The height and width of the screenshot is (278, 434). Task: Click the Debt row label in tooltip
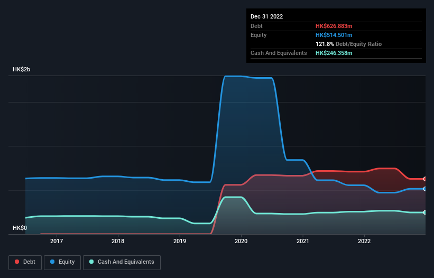click(256, 26)
